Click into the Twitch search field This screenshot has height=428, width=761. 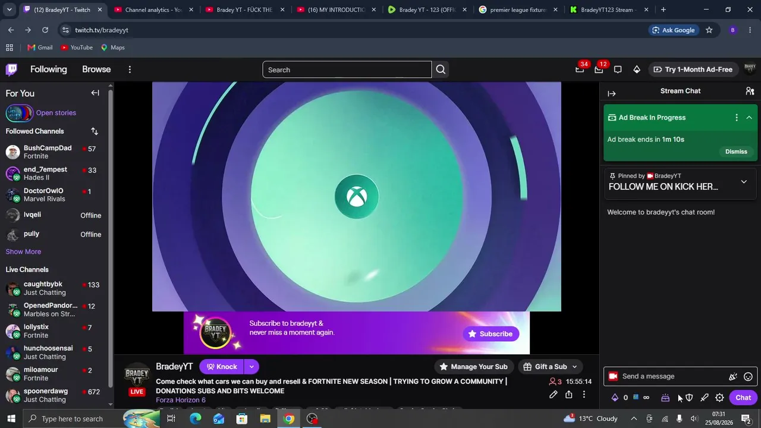point(347,70)
